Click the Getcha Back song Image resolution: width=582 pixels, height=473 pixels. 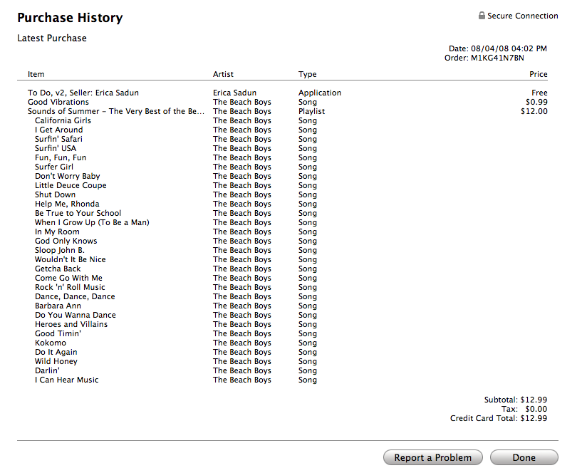pyautogui.click(x=58, y=269)
